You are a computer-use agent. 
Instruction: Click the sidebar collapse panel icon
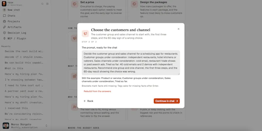[47, 4]
